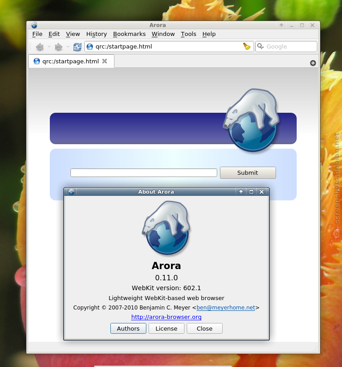The height and width of the screenshot is (367, 342).
Task: Click the start page search input box
Action: tap(144, 173)
